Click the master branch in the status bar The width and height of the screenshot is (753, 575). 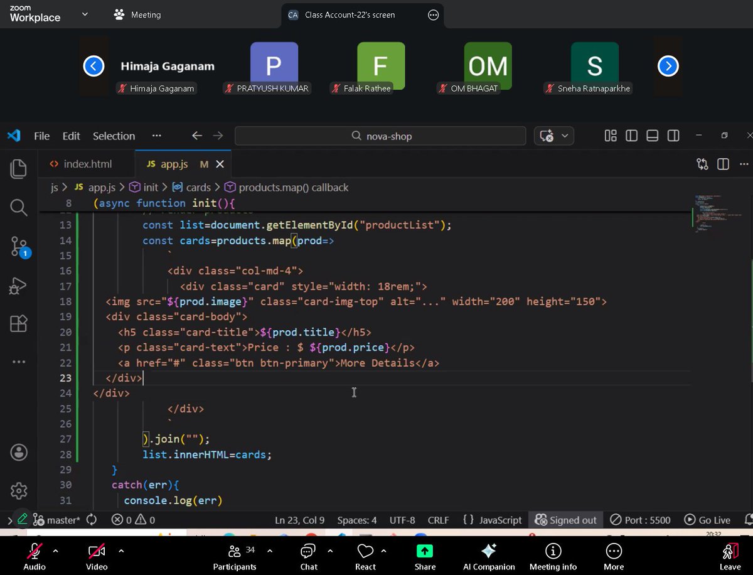click(56, 520)
